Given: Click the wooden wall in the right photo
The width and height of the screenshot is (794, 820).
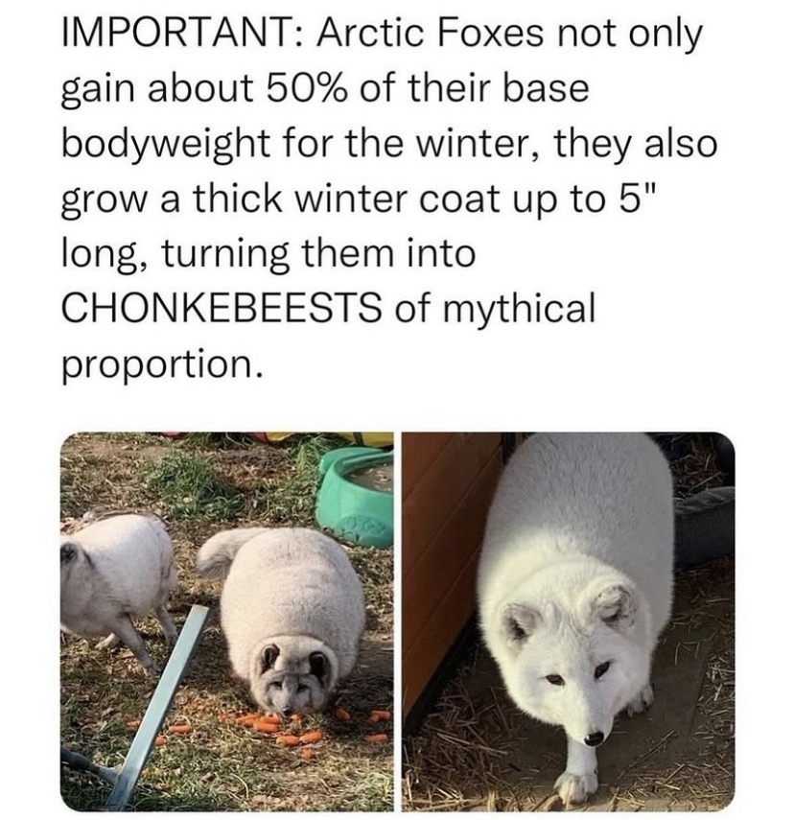Looking at the screenshot, I should [x=445, y=575].
